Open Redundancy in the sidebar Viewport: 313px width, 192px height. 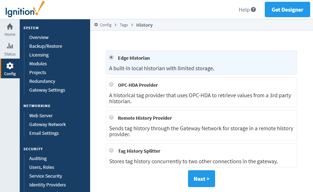(x=42, y=81)
